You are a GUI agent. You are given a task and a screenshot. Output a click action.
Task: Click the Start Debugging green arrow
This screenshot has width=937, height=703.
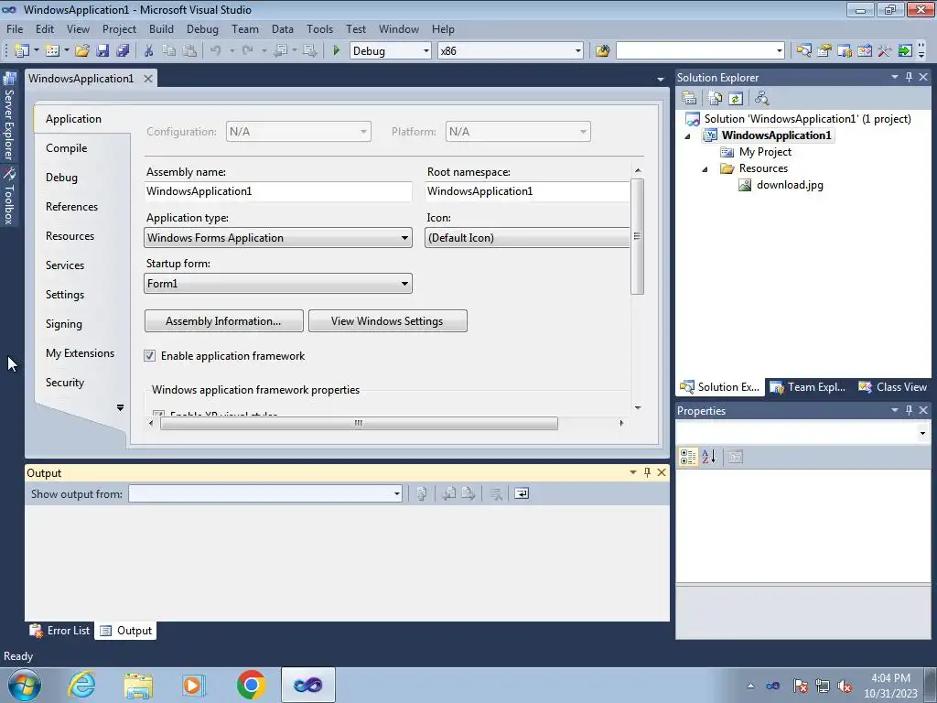coord(337,51)
